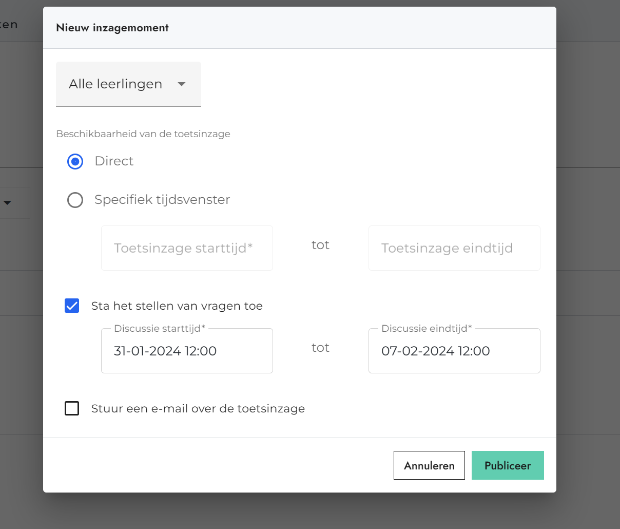Select the Discussie starttijd field showing 31-01-2024

click(187, 351)
